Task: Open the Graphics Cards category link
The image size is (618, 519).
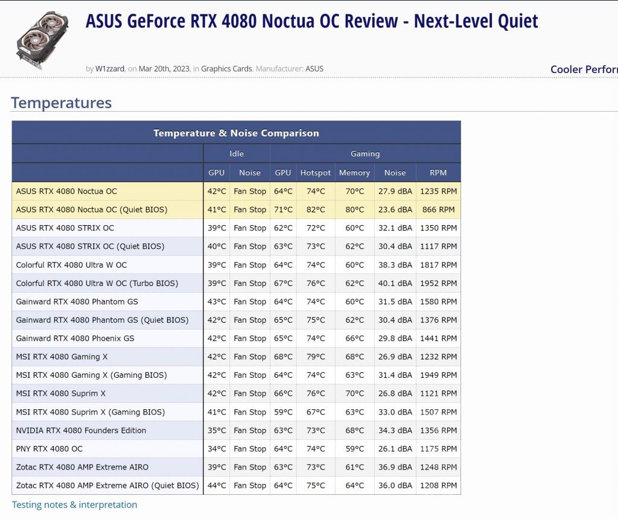Action: tap(226, 69)
